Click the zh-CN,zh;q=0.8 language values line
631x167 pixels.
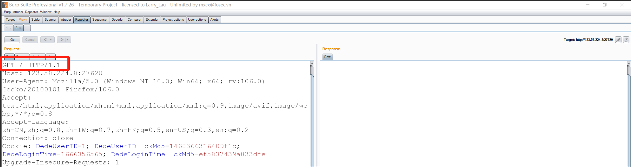(125, 130)
